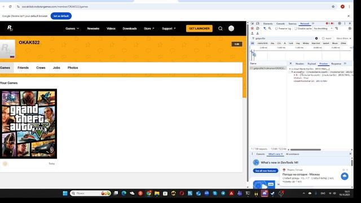The width and height of the screenshot is (361, 203).
Task: Switch to the Jobs profile tab
Action: 56,68
